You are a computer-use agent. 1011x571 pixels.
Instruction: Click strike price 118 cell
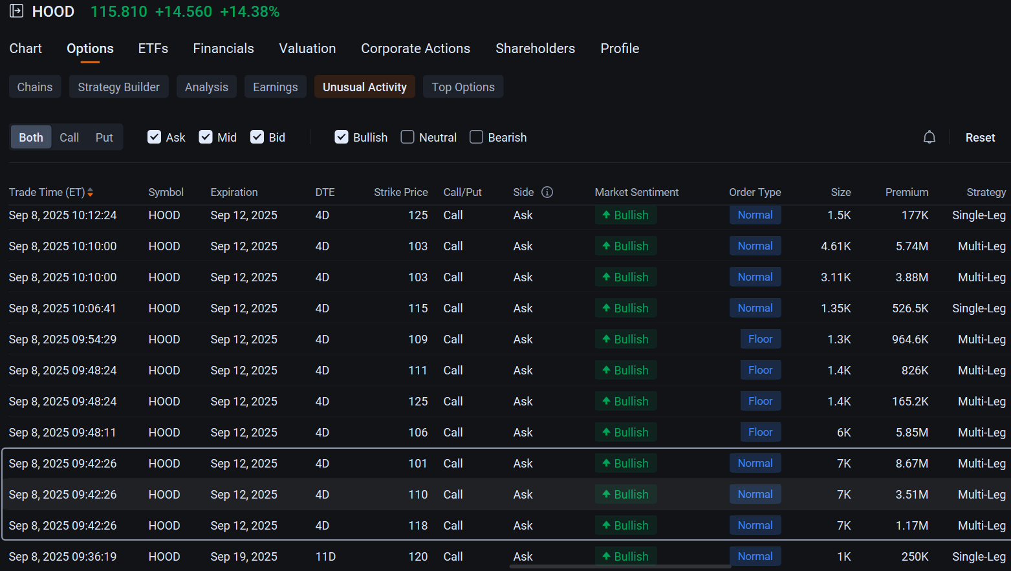click(418, 526)
